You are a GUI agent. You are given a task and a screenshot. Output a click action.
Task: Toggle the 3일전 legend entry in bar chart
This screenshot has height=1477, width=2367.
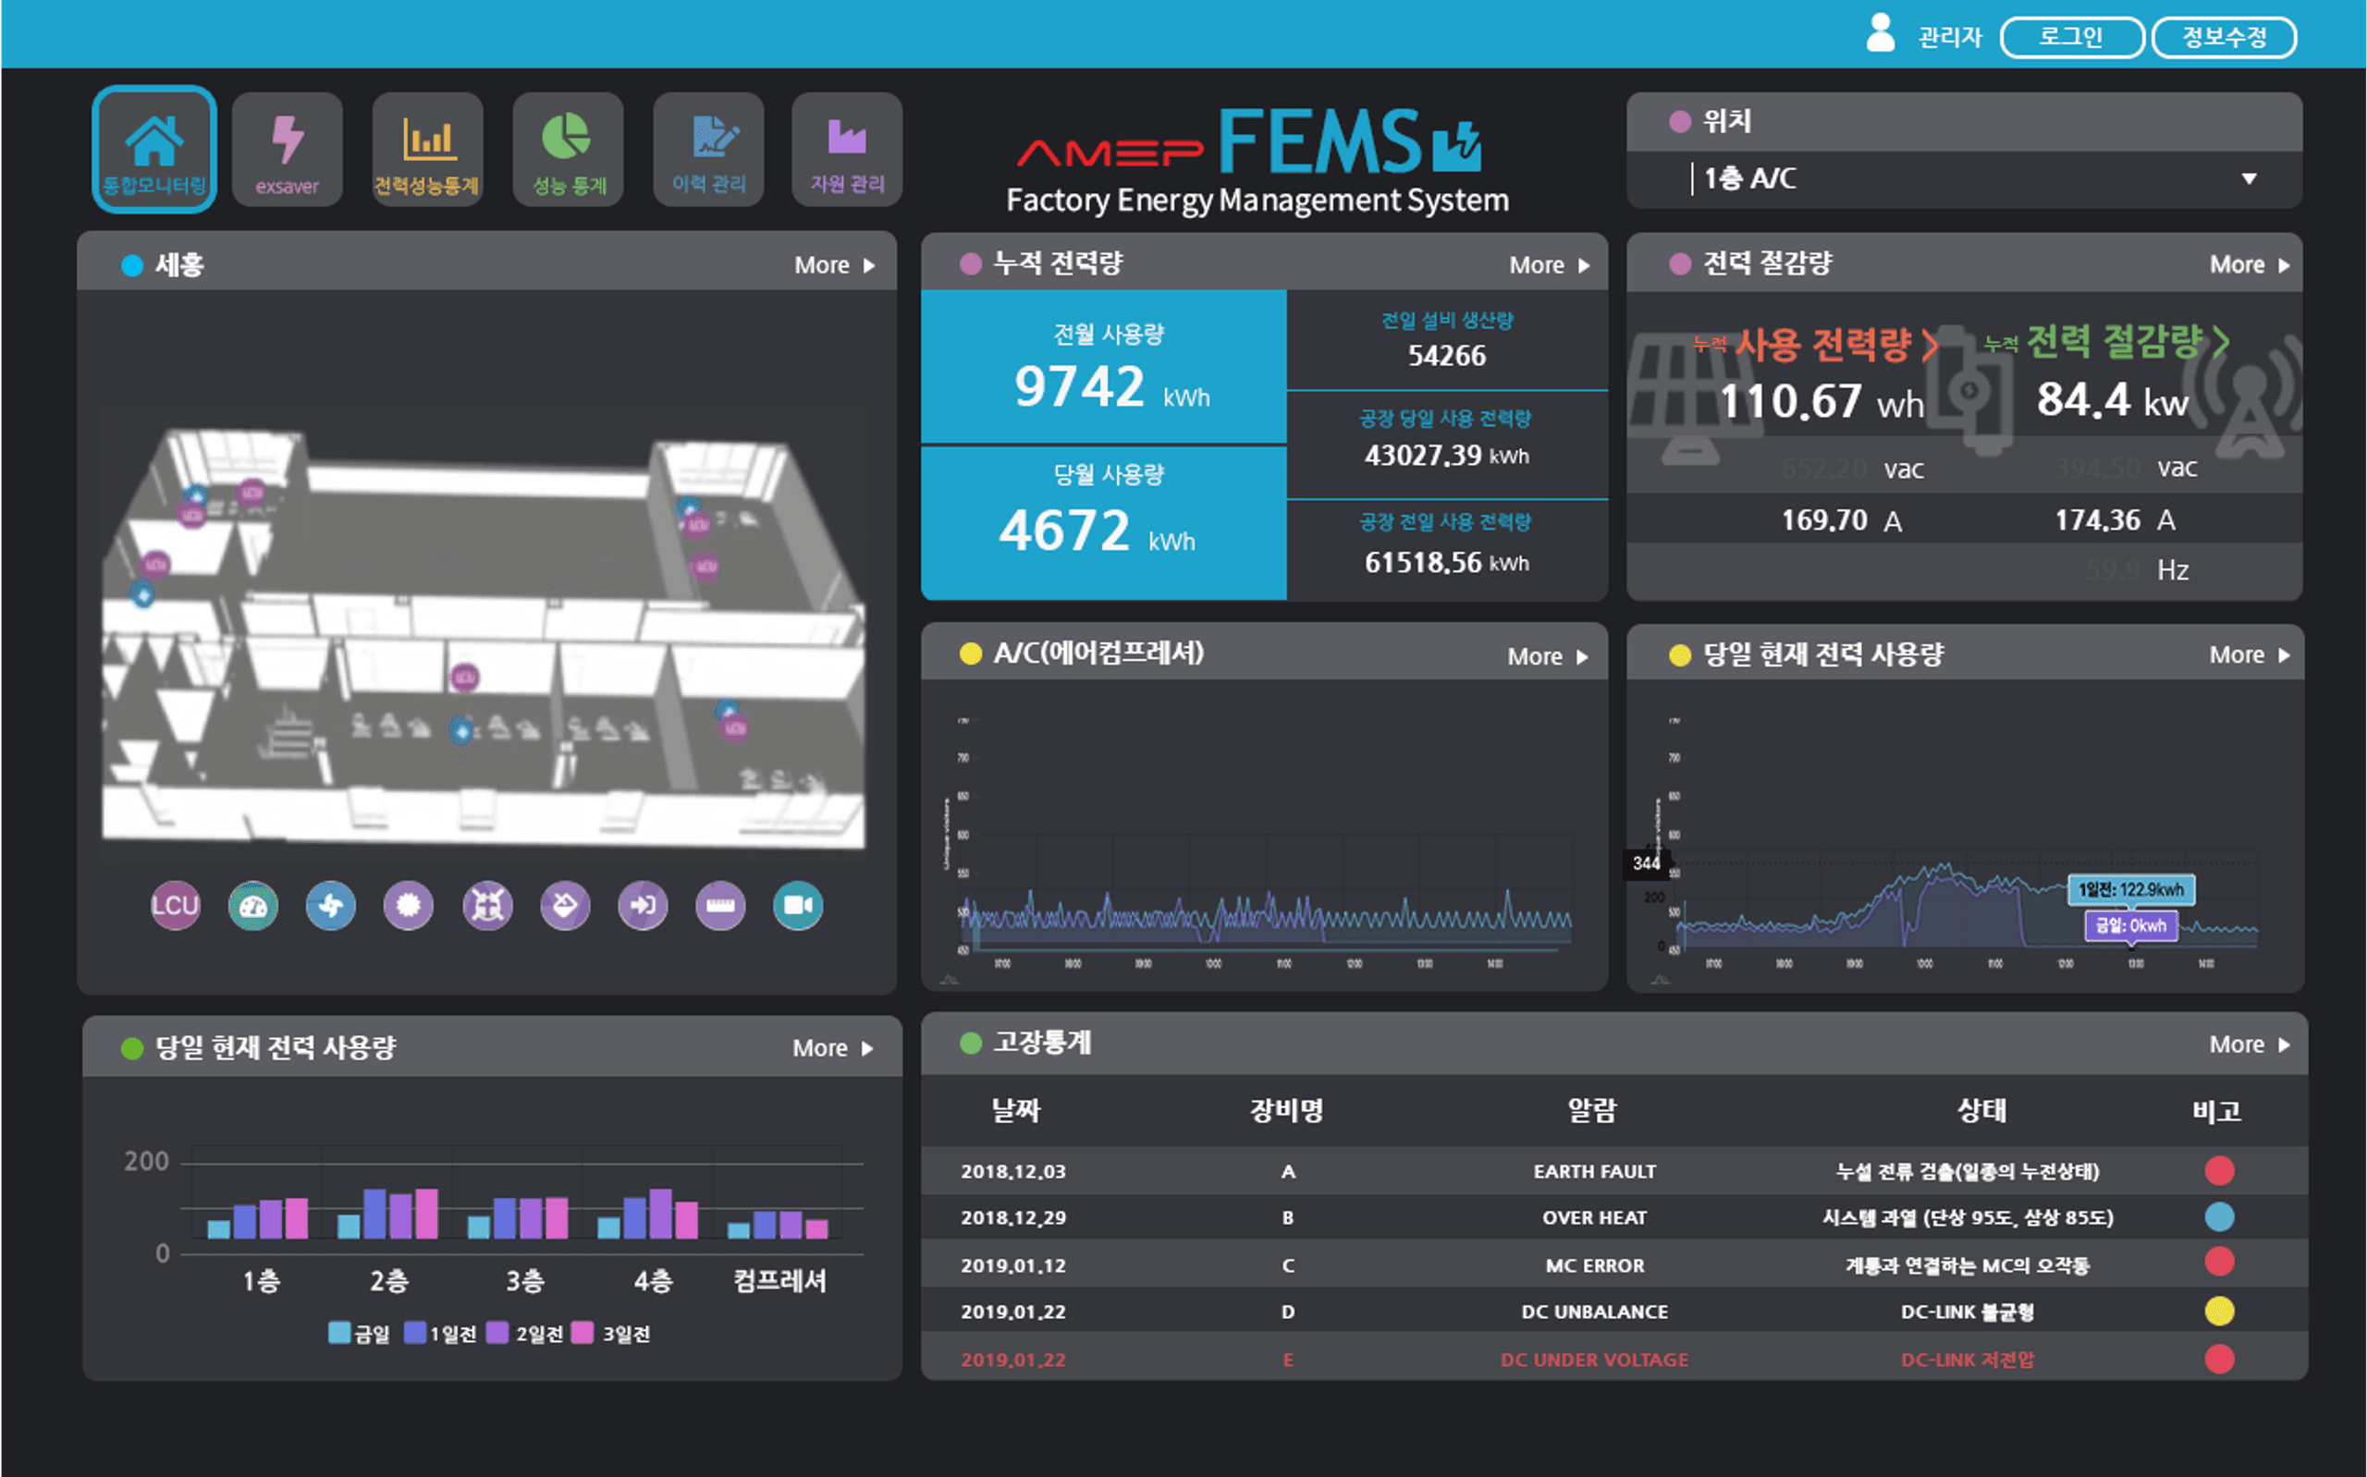pos(610,1334)
